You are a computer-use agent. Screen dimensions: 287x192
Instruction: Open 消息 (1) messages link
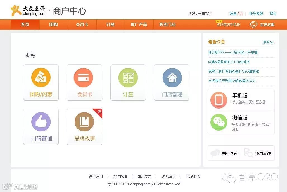click(236, 13)
